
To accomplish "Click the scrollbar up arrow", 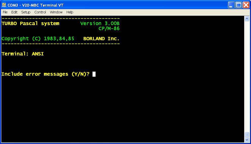I will 247,19.
